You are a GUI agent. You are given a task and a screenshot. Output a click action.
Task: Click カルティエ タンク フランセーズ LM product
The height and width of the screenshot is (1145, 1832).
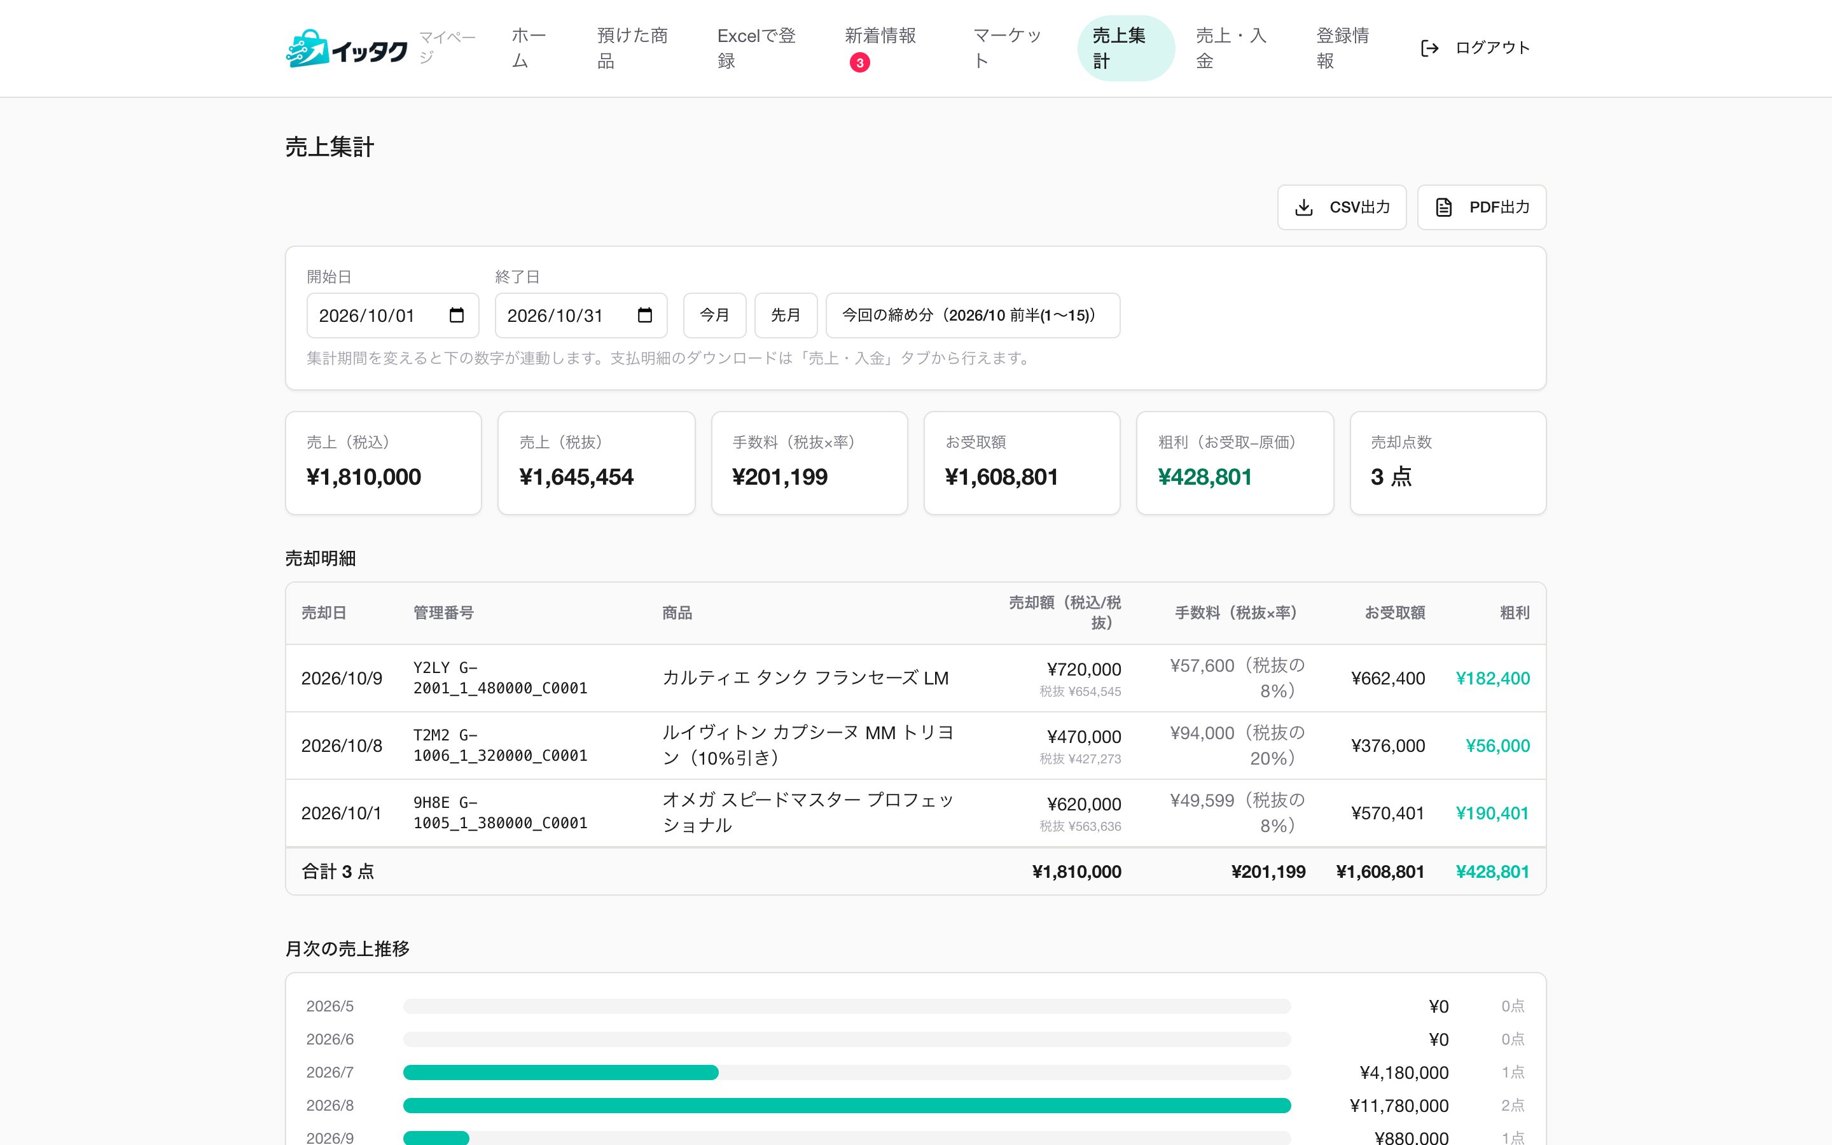805,677
